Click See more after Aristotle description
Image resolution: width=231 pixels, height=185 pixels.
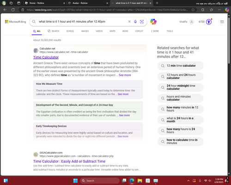[x=125, y=75]
